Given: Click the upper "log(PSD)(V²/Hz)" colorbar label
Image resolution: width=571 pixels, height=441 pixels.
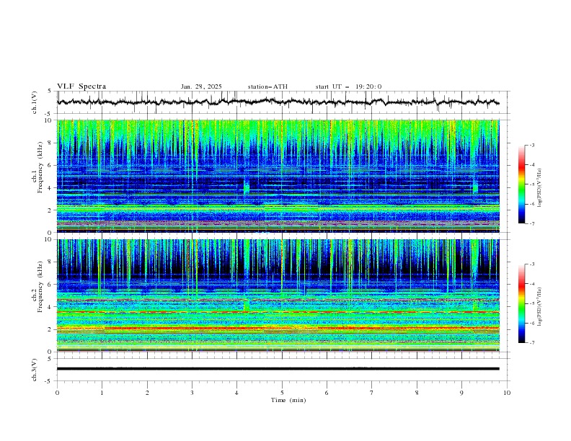Looking at the screenshot, I should pyautogui.click(x=540, y=188).
